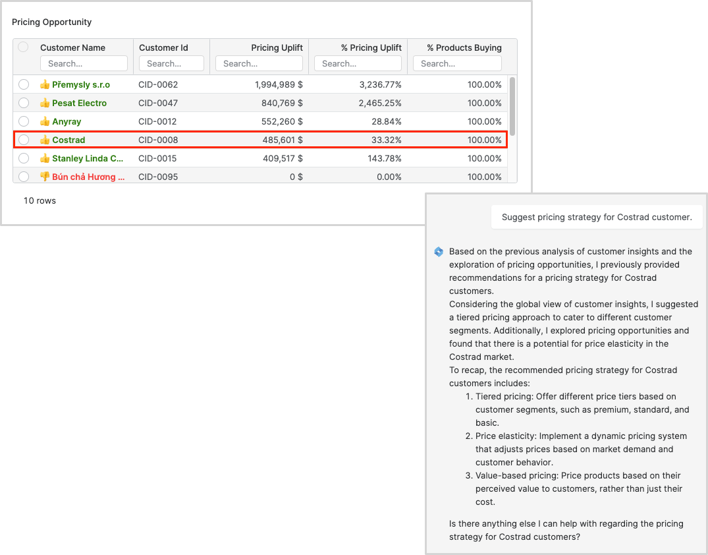
Task: Sort by % Products Buying column header
Action: (464, 47)
